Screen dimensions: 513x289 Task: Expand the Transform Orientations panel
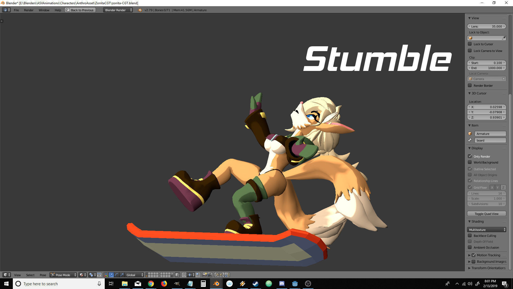(469, 268)
